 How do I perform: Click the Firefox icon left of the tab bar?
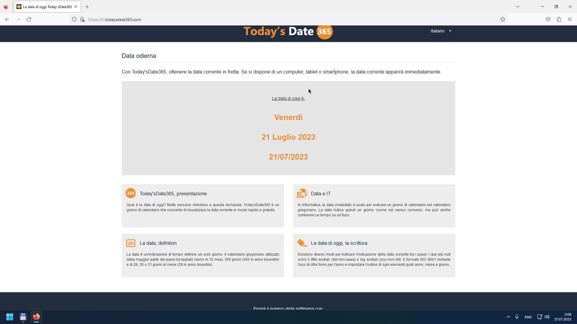(6, 7)
